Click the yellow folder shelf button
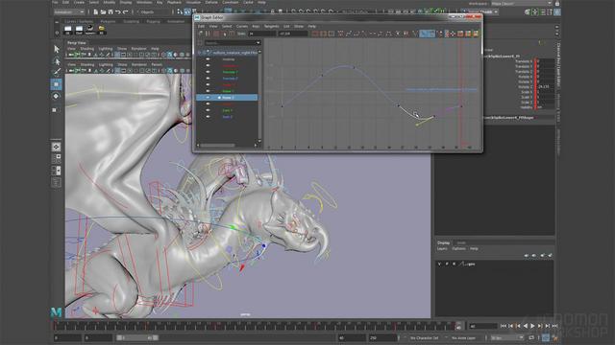Screen dimensions: 615x345 tap(101, 30)
